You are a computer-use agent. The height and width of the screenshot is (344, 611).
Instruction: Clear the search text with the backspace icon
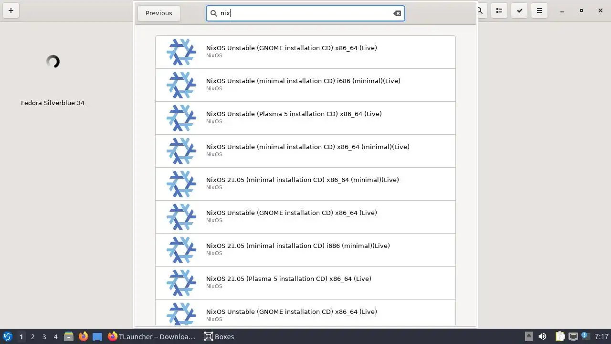tap(397, 13)
